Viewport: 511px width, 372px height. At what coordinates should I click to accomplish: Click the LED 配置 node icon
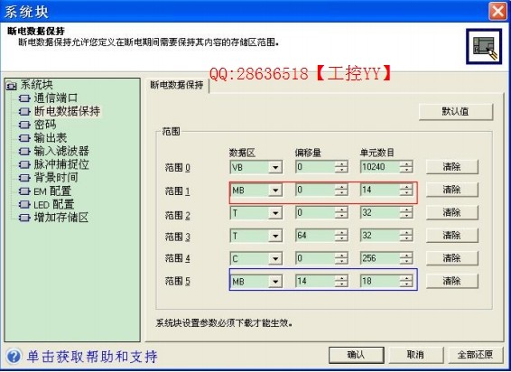(x=24, y=205)
